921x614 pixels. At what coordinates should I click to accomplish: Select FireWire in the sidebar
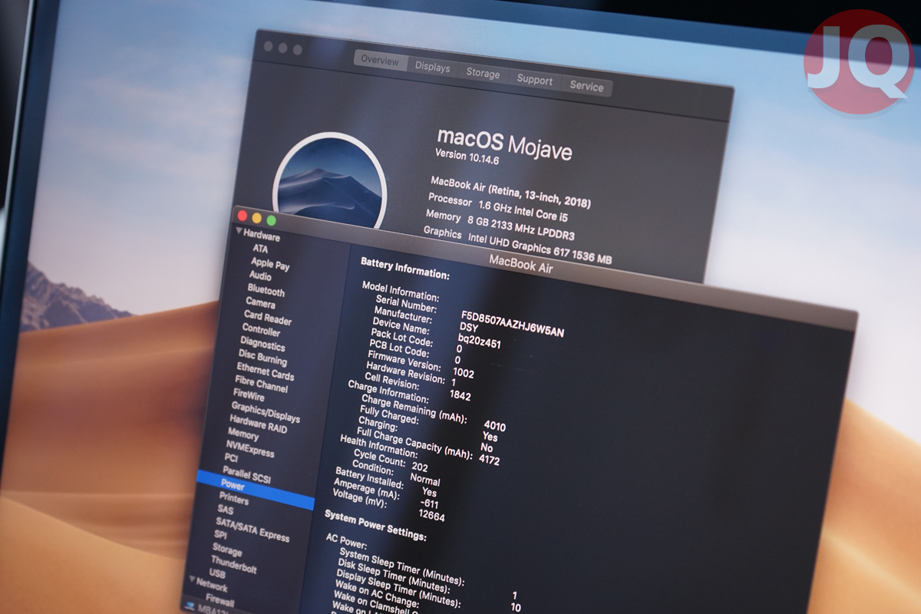(249, 394)
